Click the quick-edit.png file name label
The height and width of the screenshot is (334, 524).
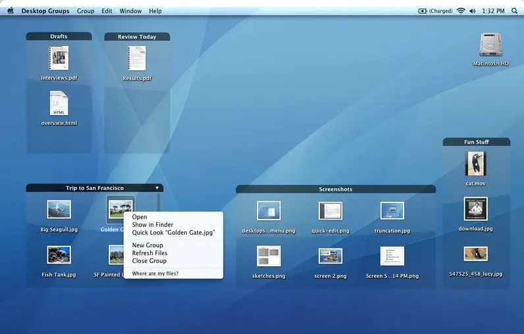pos(330,231)
